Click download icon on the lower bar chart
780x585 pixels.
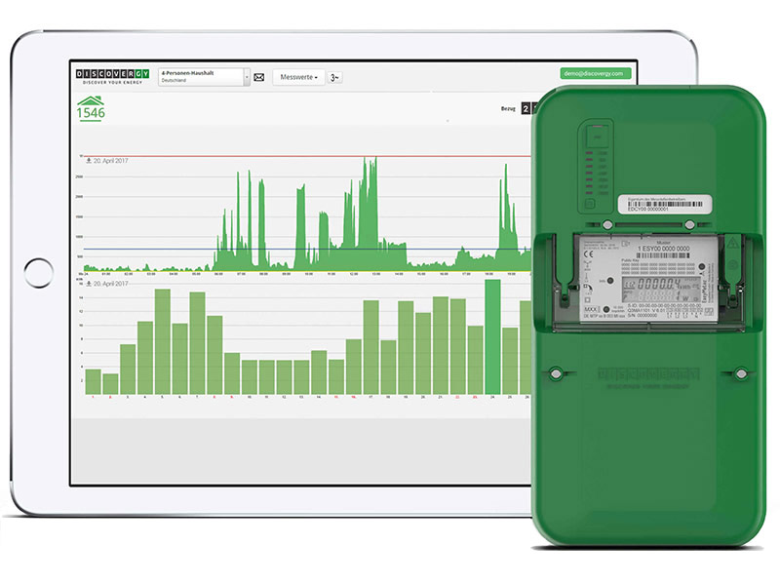[x=89, y=284]
